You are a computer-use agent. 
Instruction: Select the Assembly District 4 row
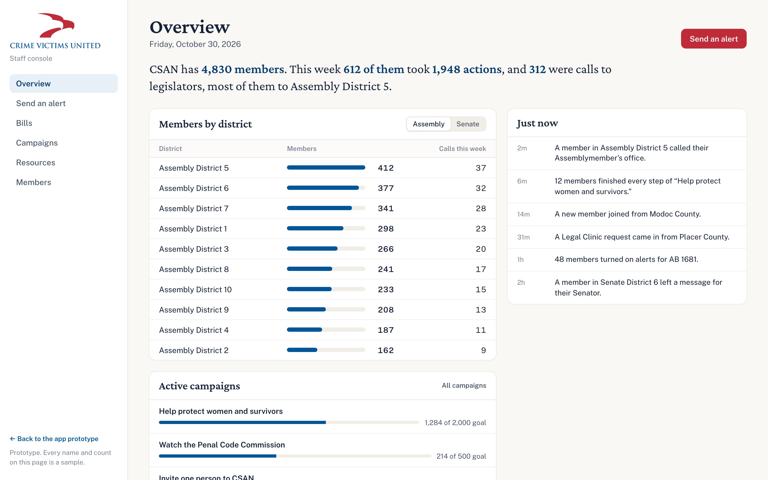pos(322,330)
